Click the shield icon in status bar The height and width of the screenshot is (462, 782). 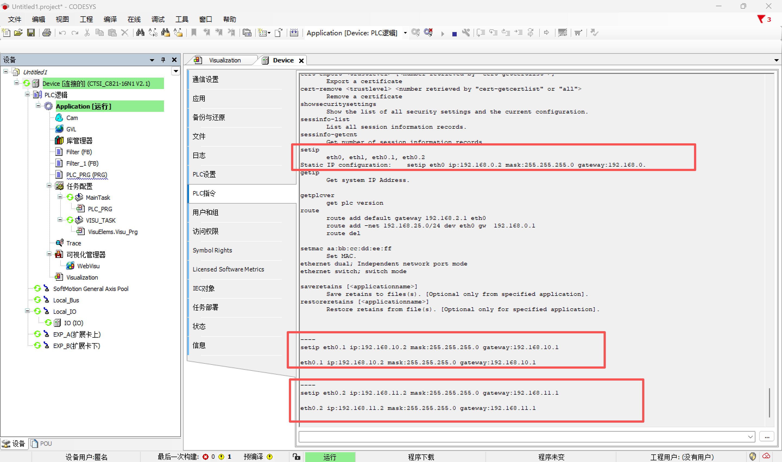coord(753,457)
